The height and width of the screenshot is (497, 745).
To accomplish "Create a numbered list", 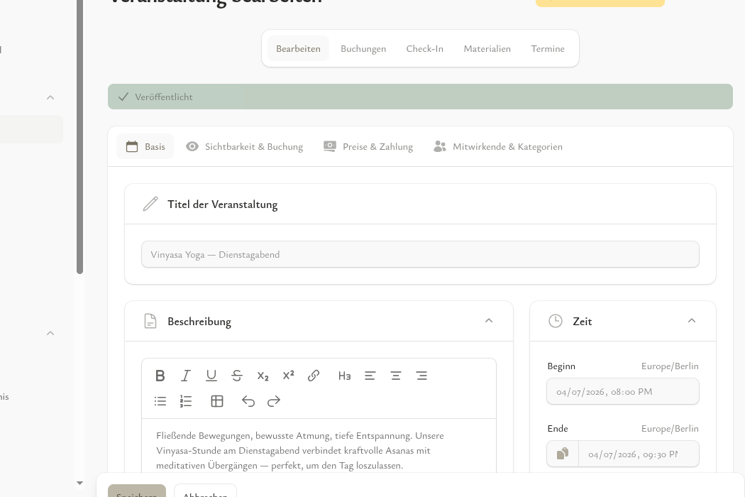I will tap(186, 401).
